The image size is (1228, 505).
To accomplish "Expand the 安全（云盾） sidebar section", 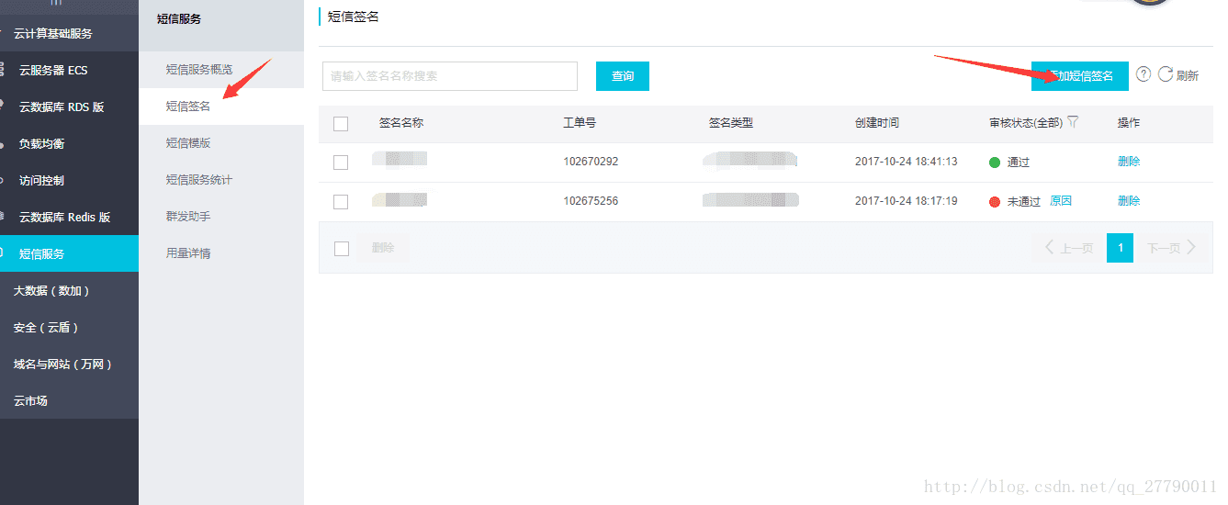I will [45, 328].
